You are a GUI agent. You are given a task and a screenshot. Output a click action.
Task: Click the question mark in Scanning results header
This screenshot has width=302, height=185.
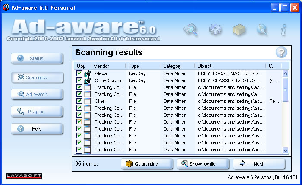tap(281, 52)
